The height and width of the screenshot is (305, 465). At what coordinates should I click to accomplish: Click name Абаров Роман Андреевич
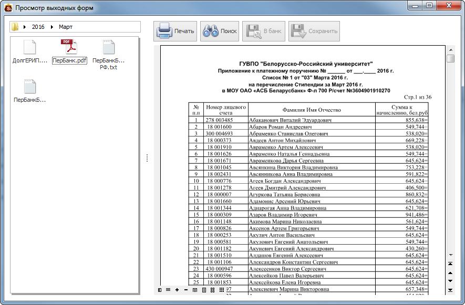(280, 127)
